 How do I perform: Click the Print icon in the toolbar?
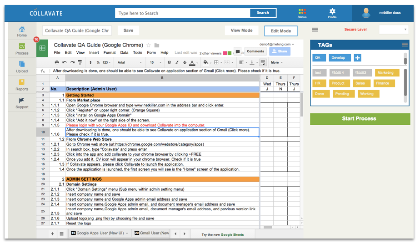(57, 62)
